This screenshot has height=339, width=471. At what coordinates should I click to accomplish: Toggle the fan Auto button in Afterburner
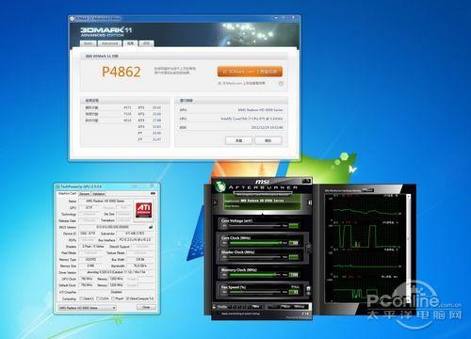pos(295,286)
